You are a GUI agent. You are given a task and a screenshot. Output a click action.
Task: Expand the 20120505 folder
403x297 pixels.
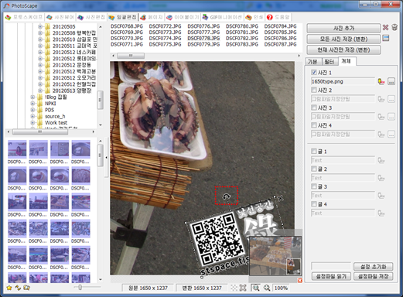click(40, 26)
